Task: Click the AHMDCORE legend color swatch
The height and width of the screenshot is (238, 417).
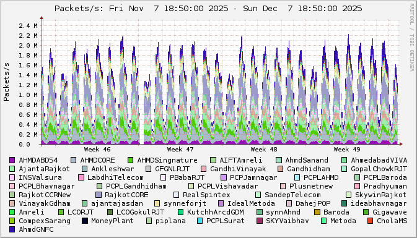Action: click(73, 160)
